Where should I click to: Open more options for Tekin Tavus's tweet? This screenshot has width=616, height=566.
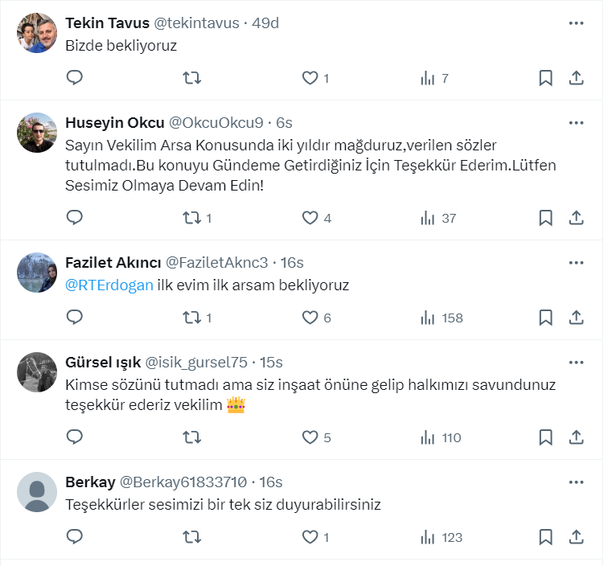point(576,23)
